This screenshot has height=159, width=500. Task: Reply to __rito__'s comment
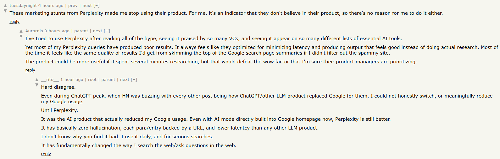46,154
